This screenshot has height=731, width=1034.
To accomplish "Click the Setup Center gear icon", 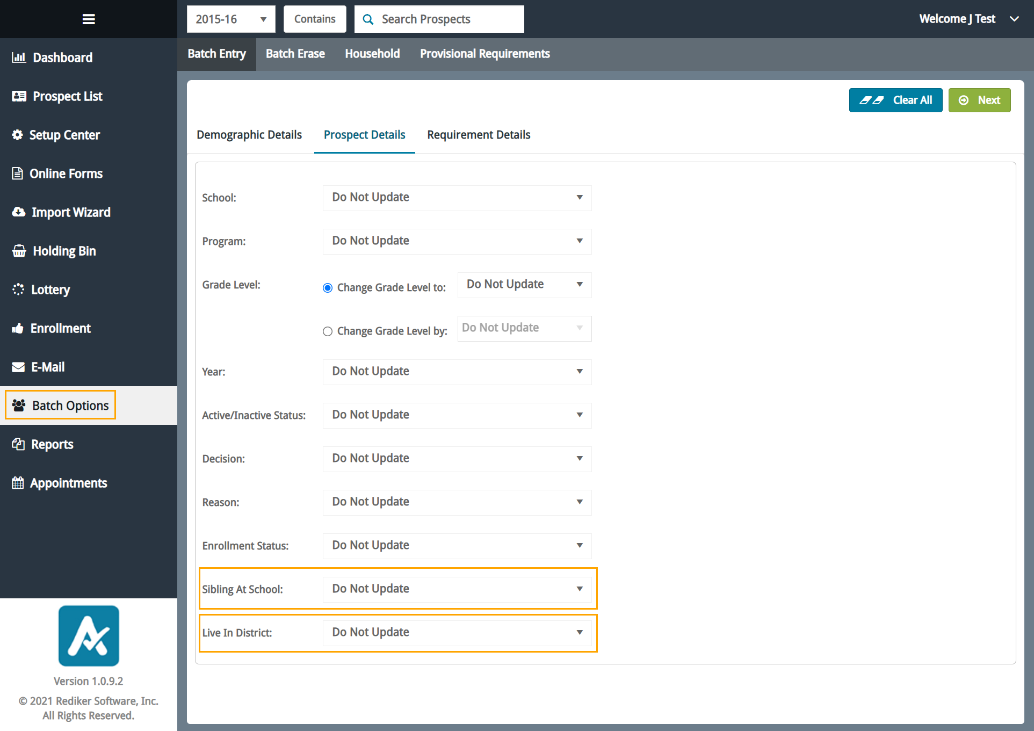I will tap(18, 135).
